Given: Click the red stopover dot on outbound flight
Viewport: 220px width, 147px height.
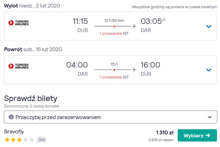Looking at the screenshot, I should pyautogui.click(x=114, y=26).
